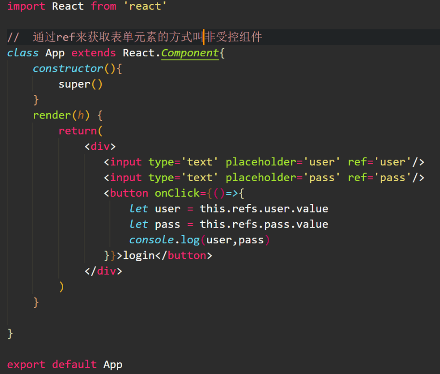Screen dimensions: 440x374
Task: Click the closing </div> tag
Action: pos(103,271)
